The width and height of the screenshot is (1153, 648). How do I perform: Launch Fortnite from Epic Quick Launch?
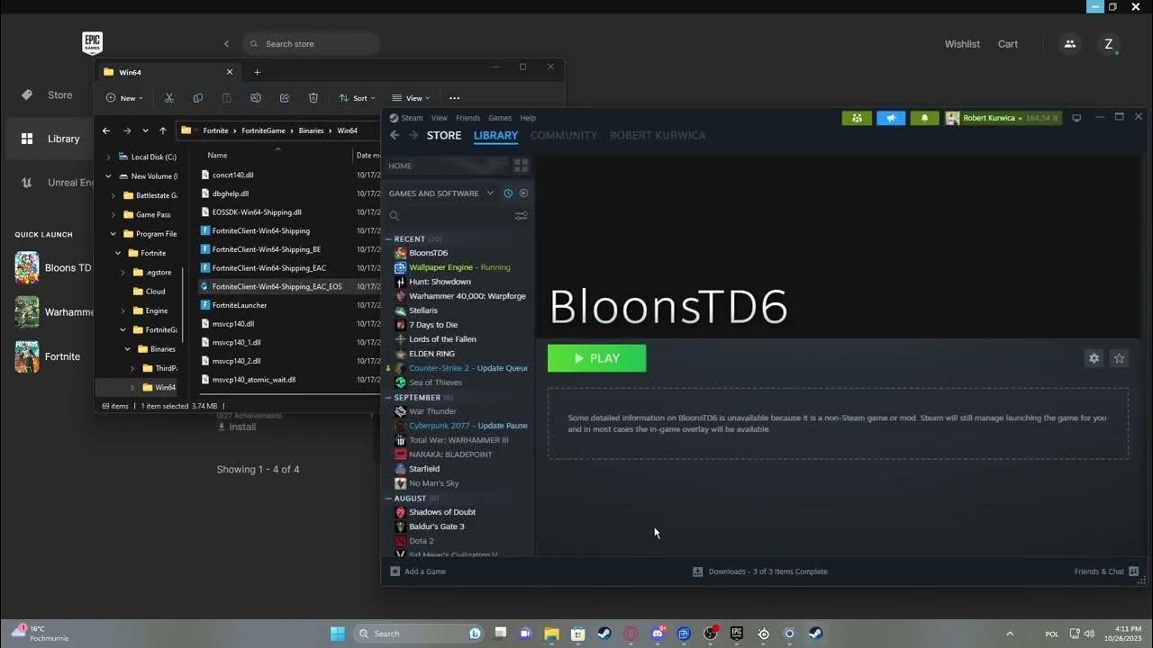[x=48, y=356]
